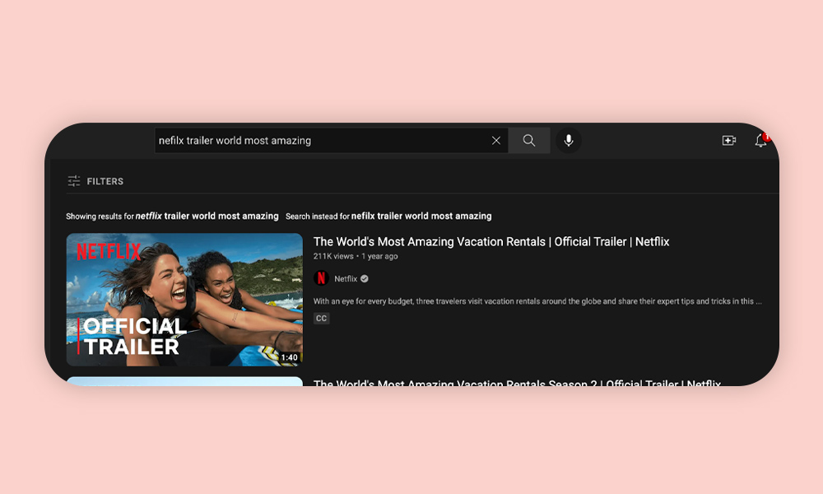Click the magnifying glass search button

[x=529, y=141]
